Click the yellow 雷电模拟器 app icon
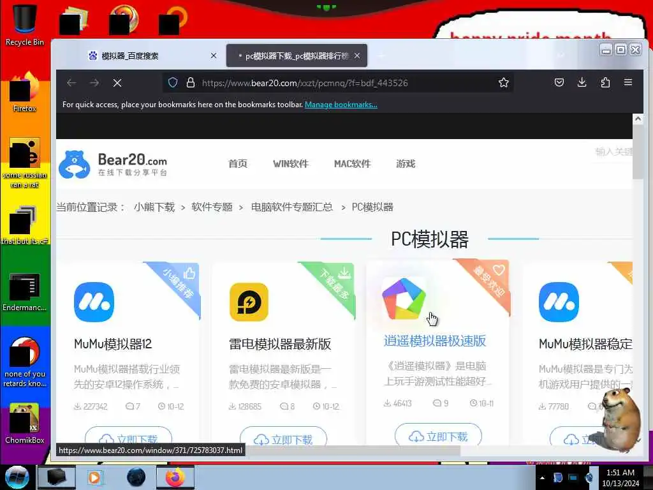Image resolution: width=653 pixels, height=490 pixels. pos(249,302)
